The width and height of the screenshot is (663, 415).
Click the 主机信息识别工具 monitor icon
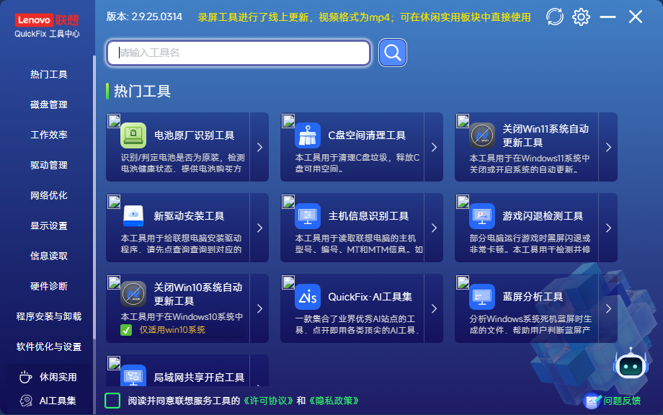point(308,216)
